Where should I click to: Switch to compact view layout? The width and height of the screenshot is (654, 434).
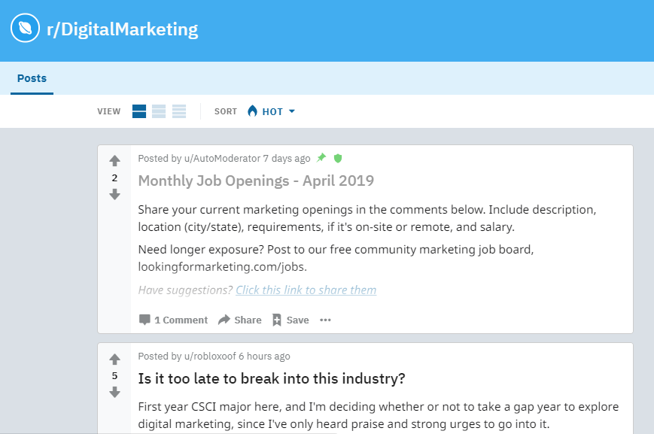(x=179, y=111)
